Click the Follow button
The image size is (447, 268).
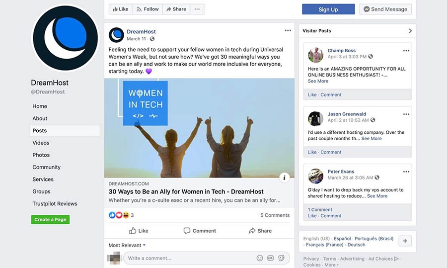tap(148, 9)
